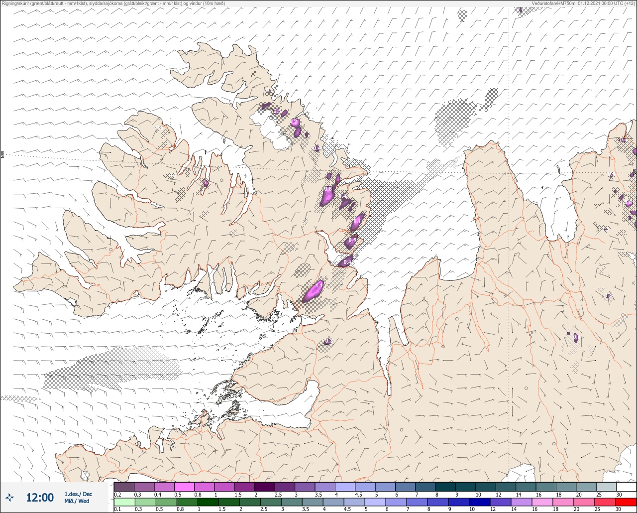Click the map title text about Rigning/skúrir
This screenshot has width=637, height=513.
tap(113, 3)
